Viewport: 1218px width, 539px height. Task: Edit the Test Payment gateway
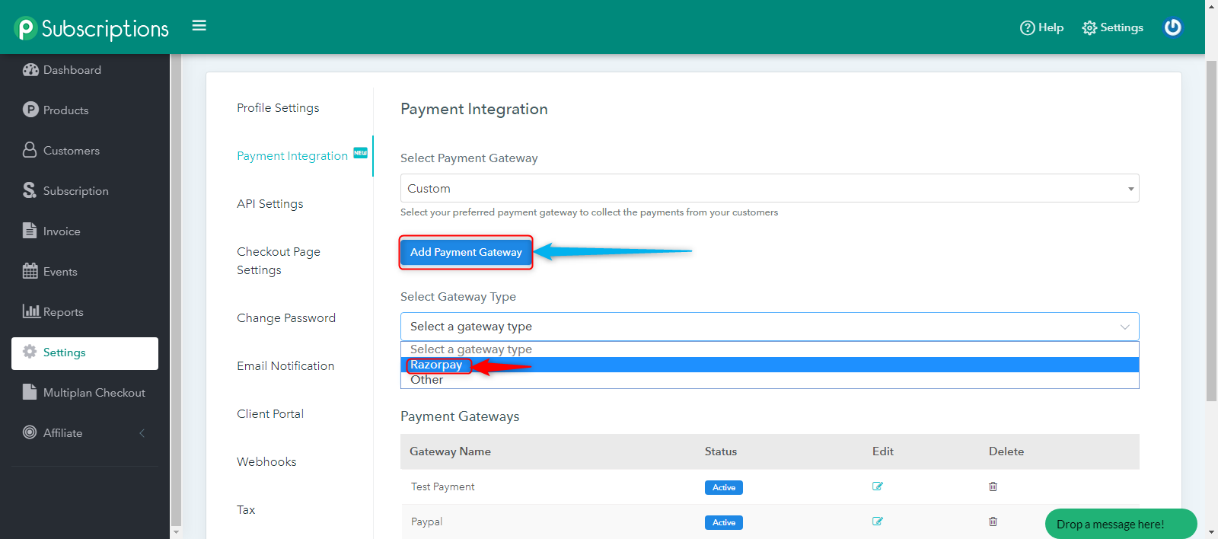click(x=878, y=486)
